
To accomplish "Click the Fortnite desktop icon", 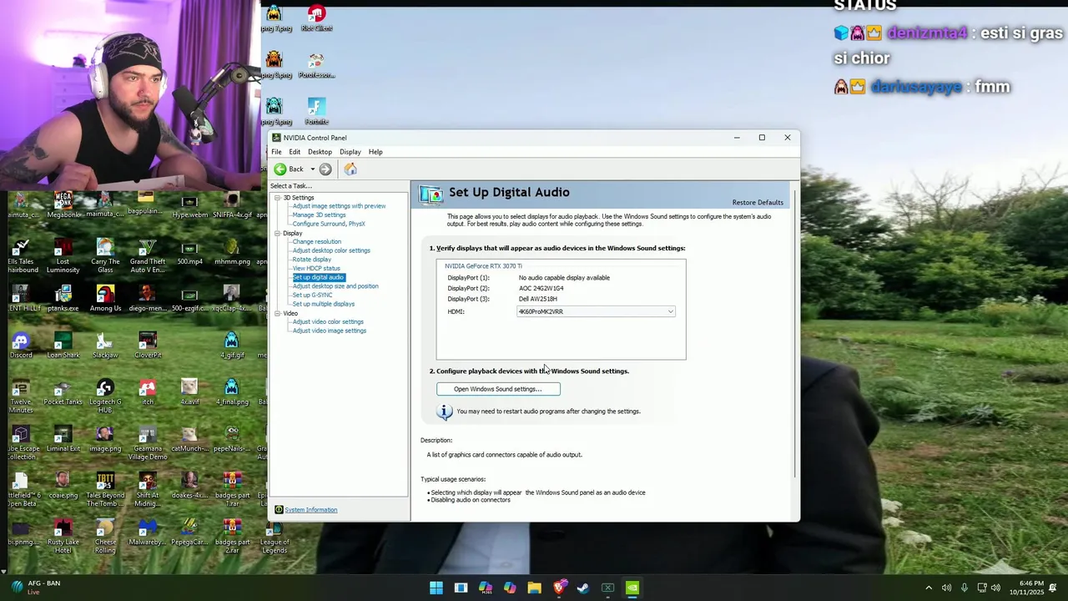I will (x=316, y=112).
